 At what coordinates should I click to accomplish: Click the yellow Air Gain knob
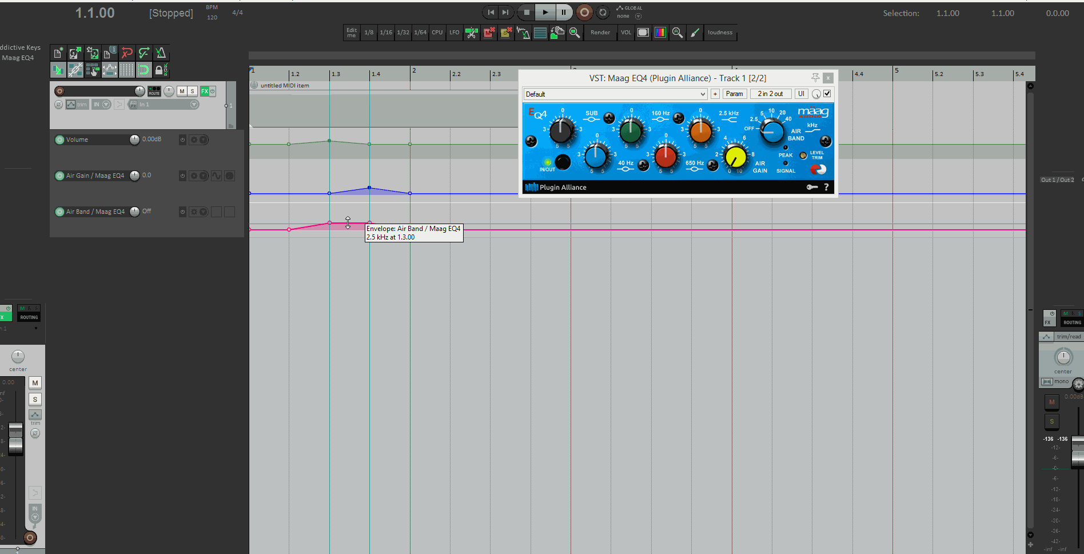click(736, 156)
